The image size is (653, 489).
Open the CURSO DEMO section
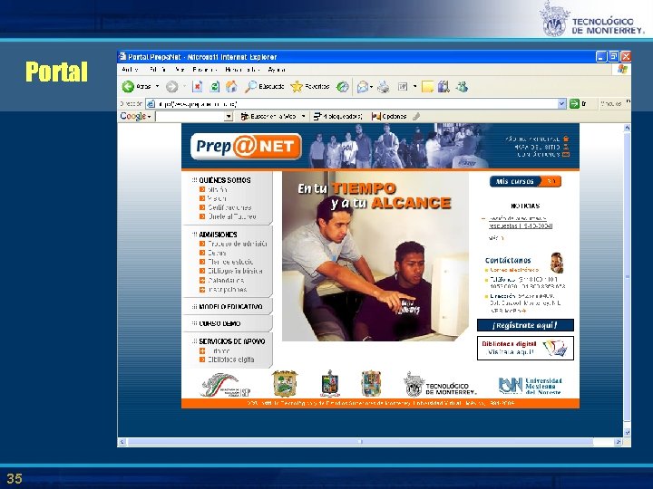point(219,323)
